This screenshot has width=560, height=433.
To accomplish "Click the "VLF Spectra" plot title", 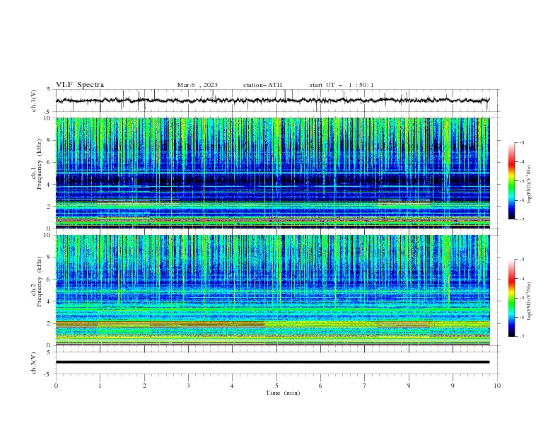I will [x=80, y=85].
